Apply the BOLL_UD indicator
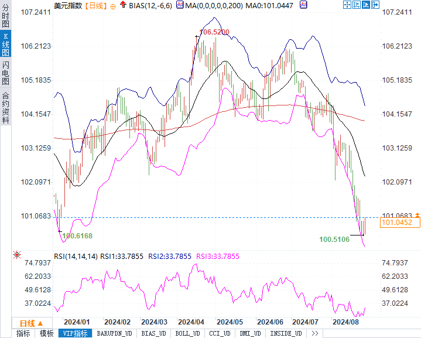The image size is (421, 338). 188,333
